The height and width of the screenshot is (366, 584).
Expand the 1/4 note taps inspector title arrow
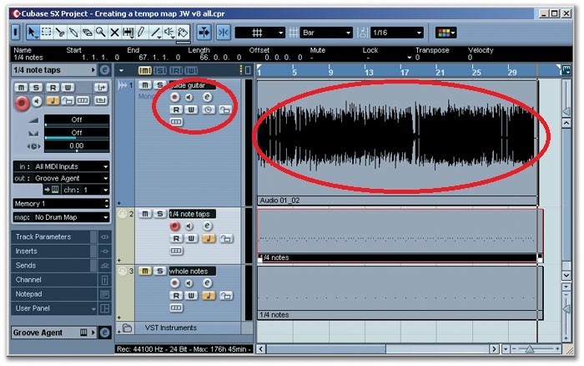tap(93, 70)
